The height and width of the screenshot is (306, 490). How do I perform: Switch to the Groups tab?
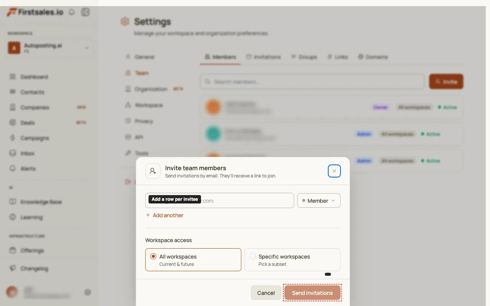[x=304, y=57]
